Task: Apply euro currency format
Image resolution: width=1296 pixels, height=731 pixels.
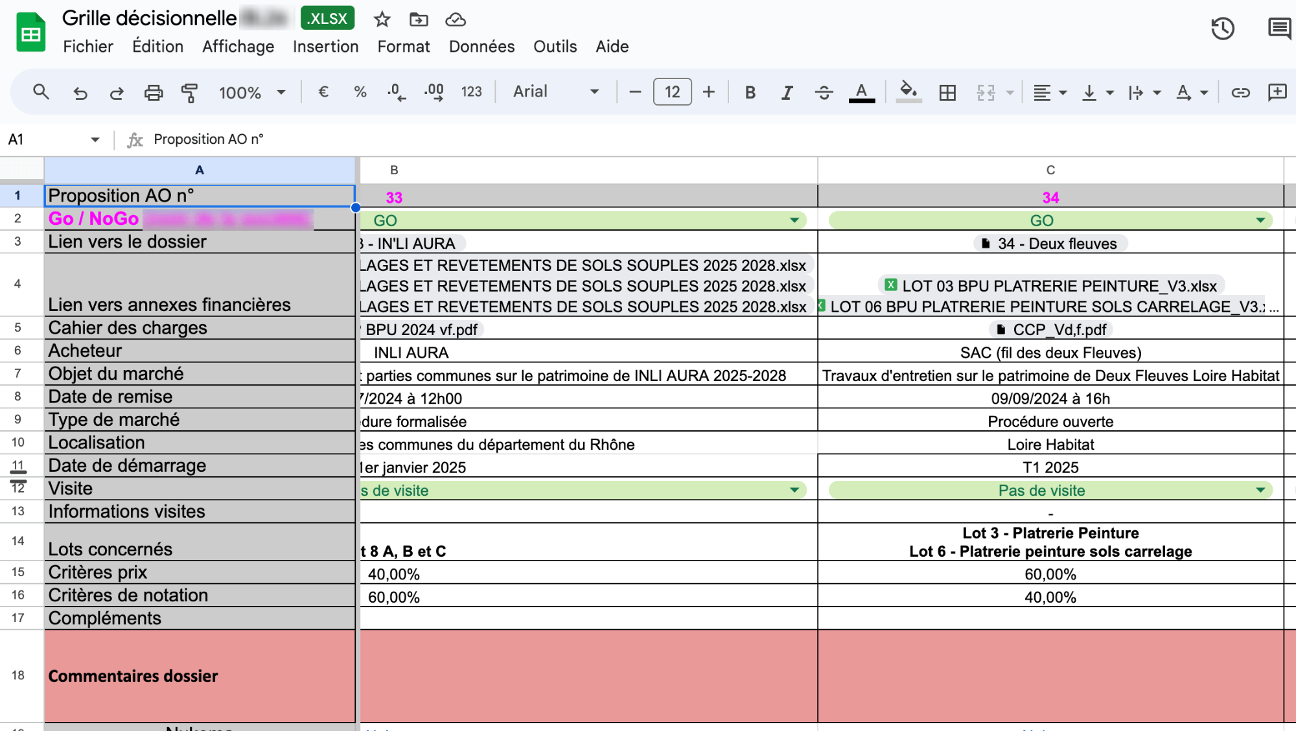Action: pos(323,92)
